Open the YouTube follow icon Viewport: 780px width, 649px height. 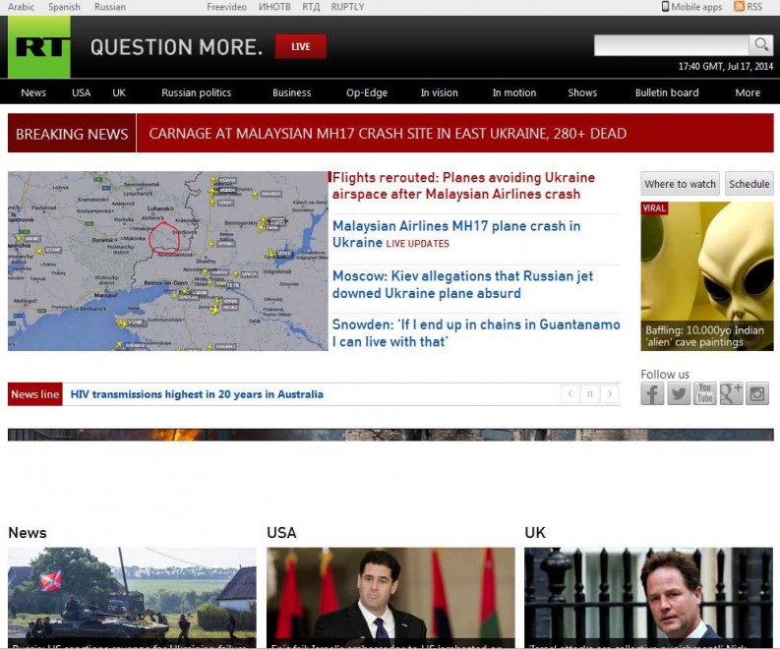pos(705,394)
